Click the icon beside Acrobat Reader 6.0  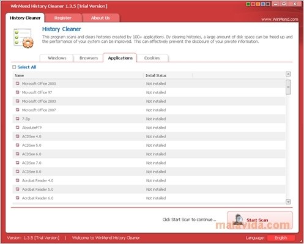[x=18, y=198]
